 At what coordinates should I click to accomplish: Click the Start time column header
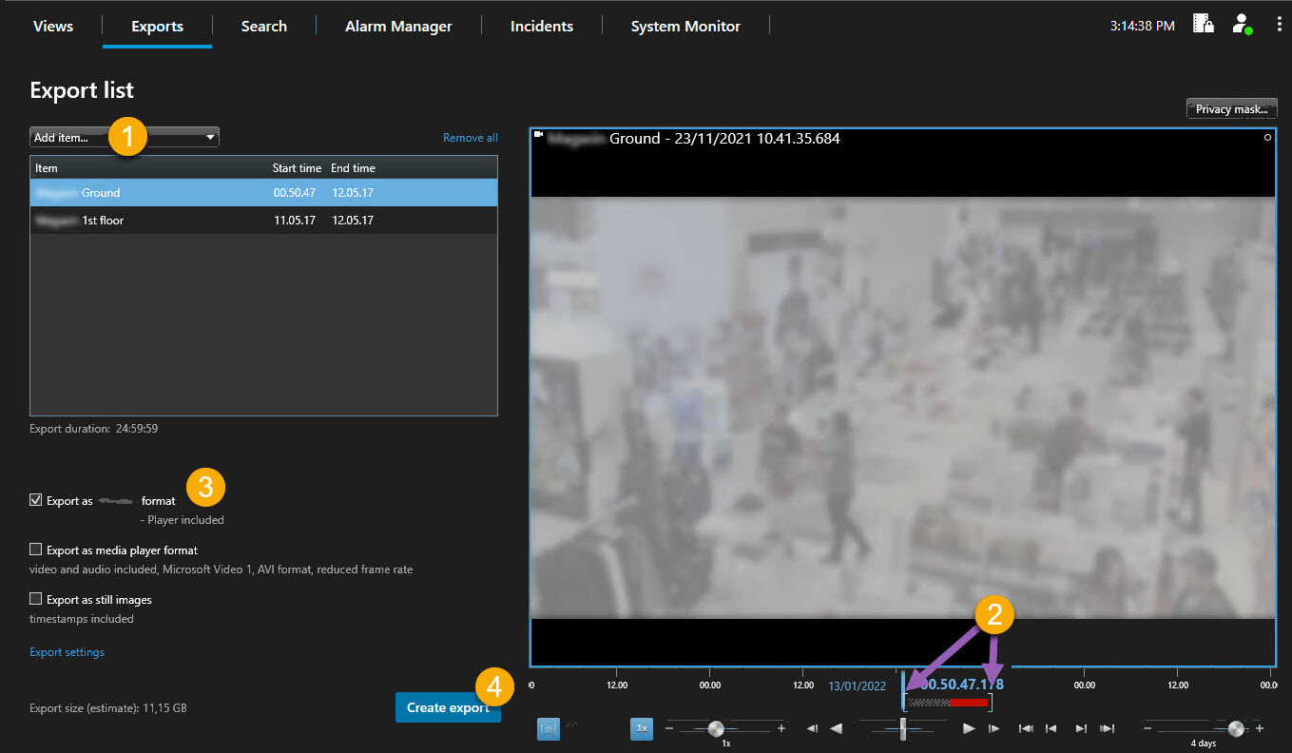[x=297, y=168]
